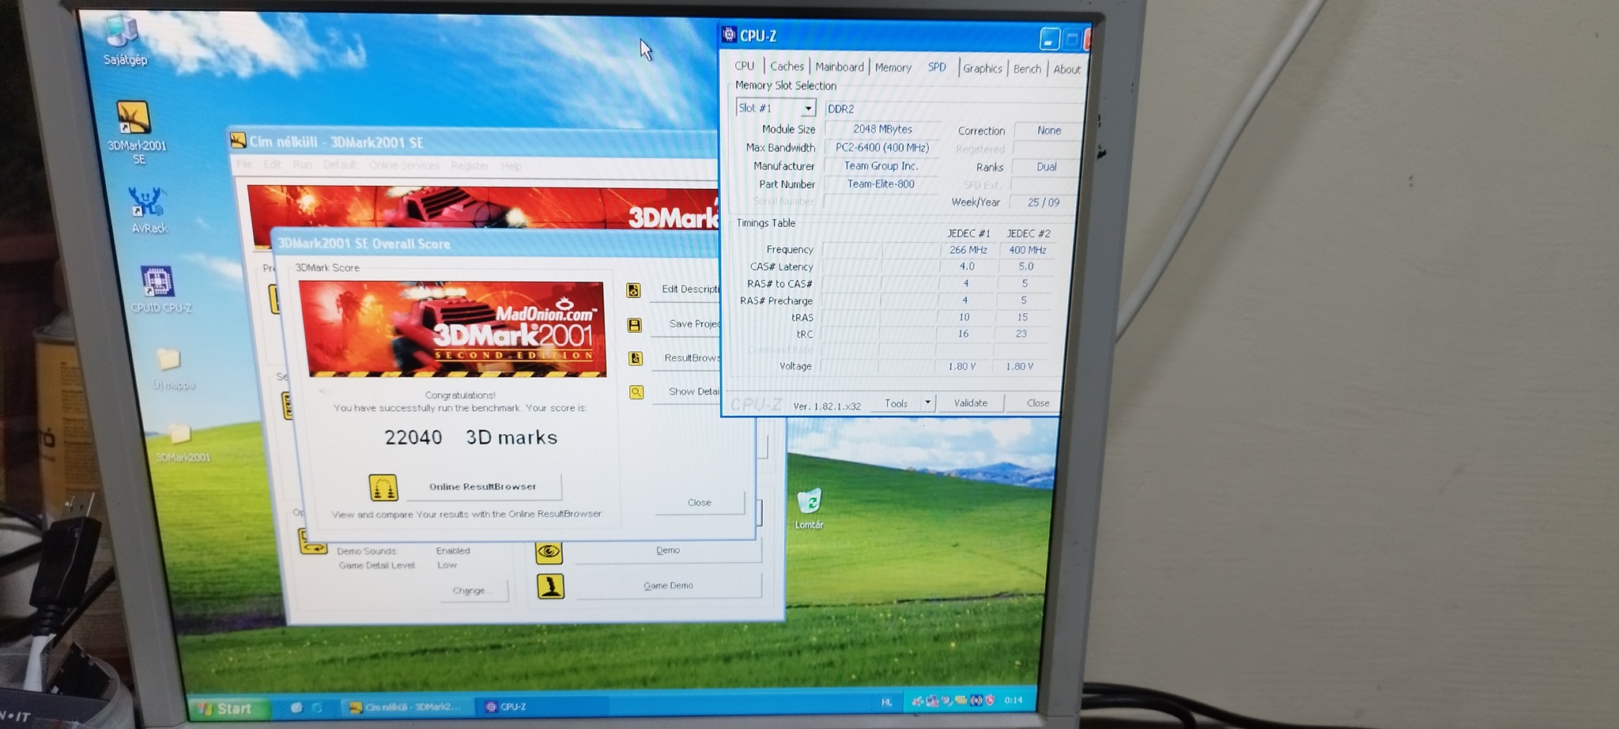Click the ResultBrowser icon in score dialog
Screen dimensions: 1619x729
click(635, 358)
